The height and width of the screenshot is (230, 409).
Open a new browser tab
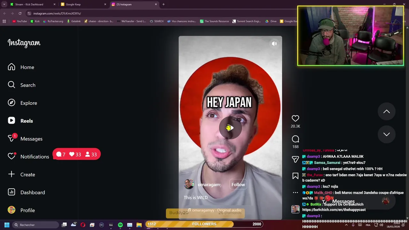pyautogui.click(x=164, y=4)
